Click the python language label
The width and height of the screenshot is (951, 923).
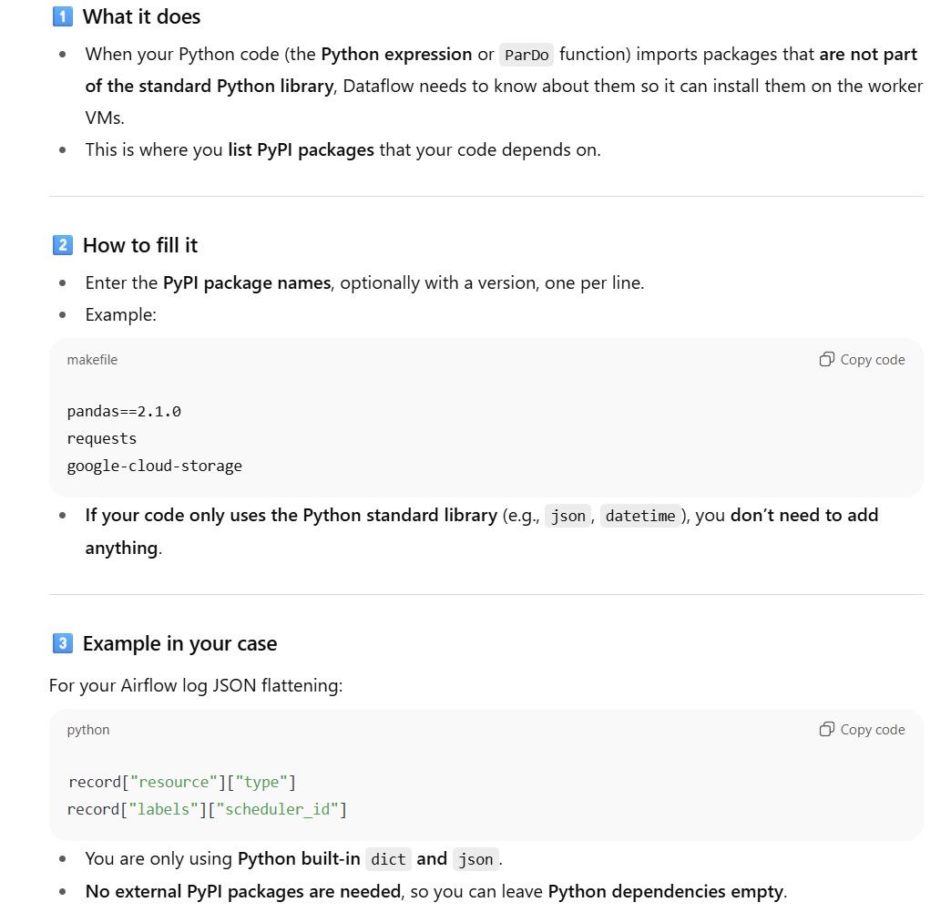coord(88,730)
